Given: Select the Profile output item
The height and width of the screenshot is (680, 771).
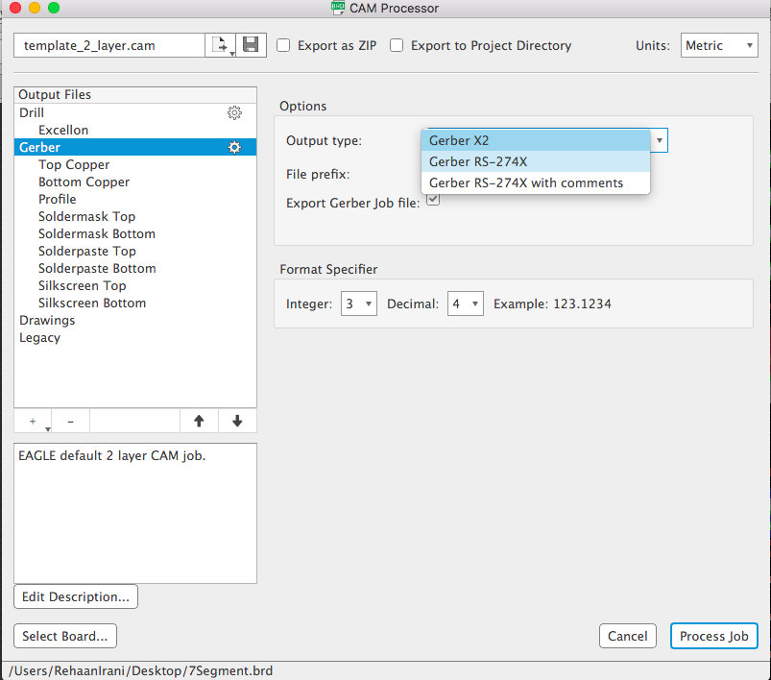Looking at the screenshot, I should pyautogui.click(x=135, y=199).
